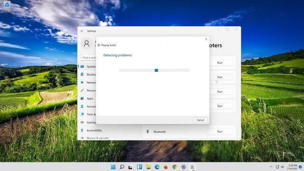Open Task View from taskbar
The height and width of the screenshot is (171, 304).
point(131,167)
